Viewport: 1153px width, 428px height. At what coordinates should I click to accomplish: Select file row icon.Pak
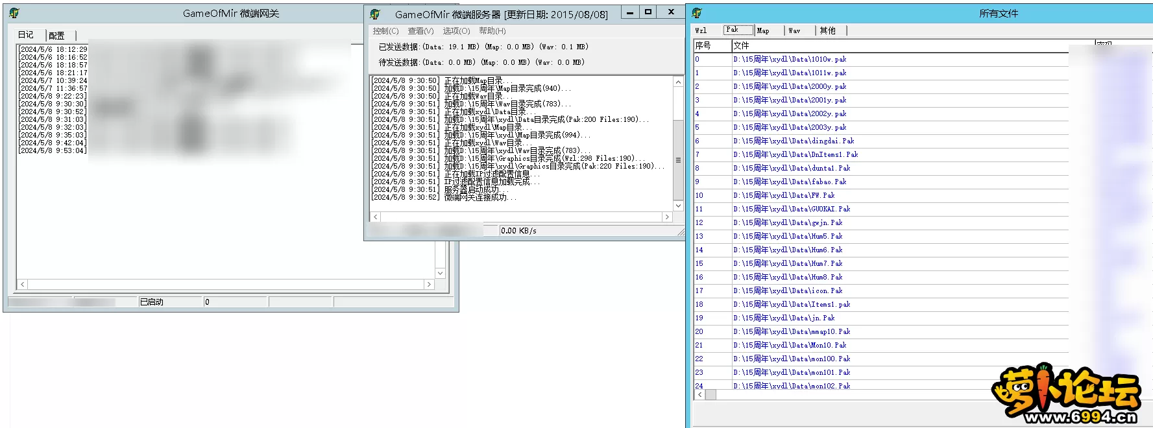click(881, 291)
